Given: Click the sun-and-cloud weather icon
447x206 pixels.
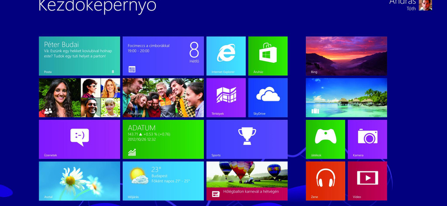Looking at the screenshot, I should click(139, 175).
